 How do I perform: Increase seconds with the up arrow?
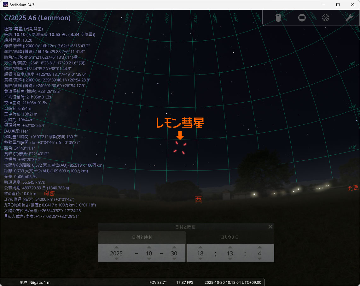coord(259,247)
